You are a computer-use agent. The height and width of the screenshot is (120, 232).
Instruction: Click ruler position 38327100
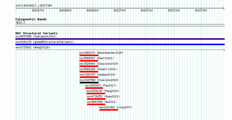[x=146, y=10]
